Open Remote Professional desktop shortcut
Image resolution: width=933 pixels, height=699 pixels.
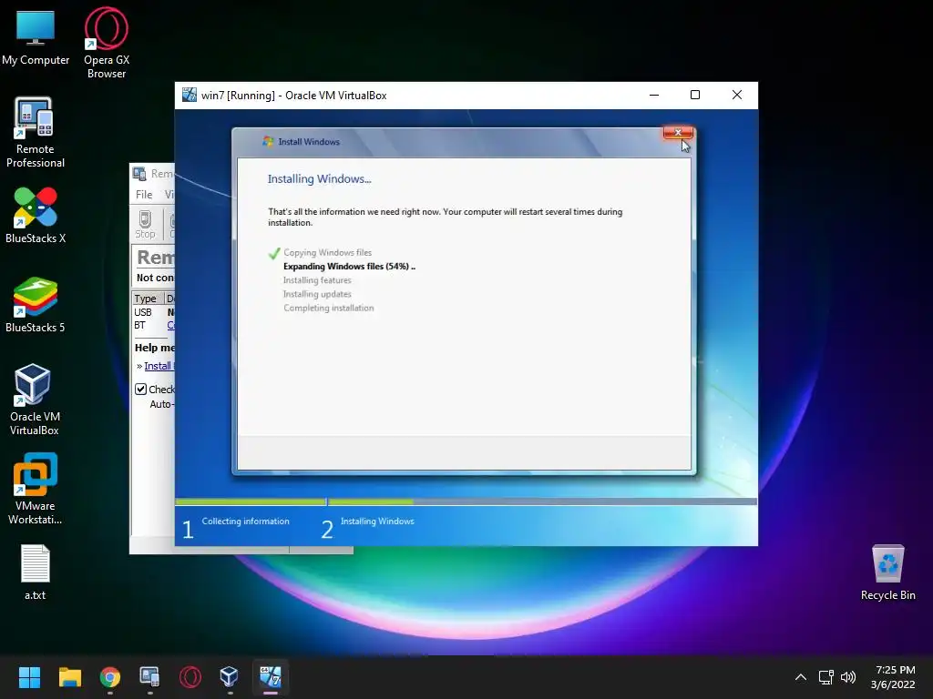[36, 133]
